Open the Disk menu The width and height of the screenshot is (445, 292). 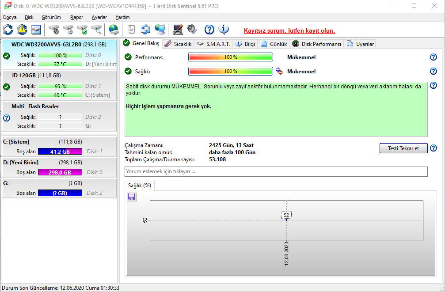tap(29, 17)
